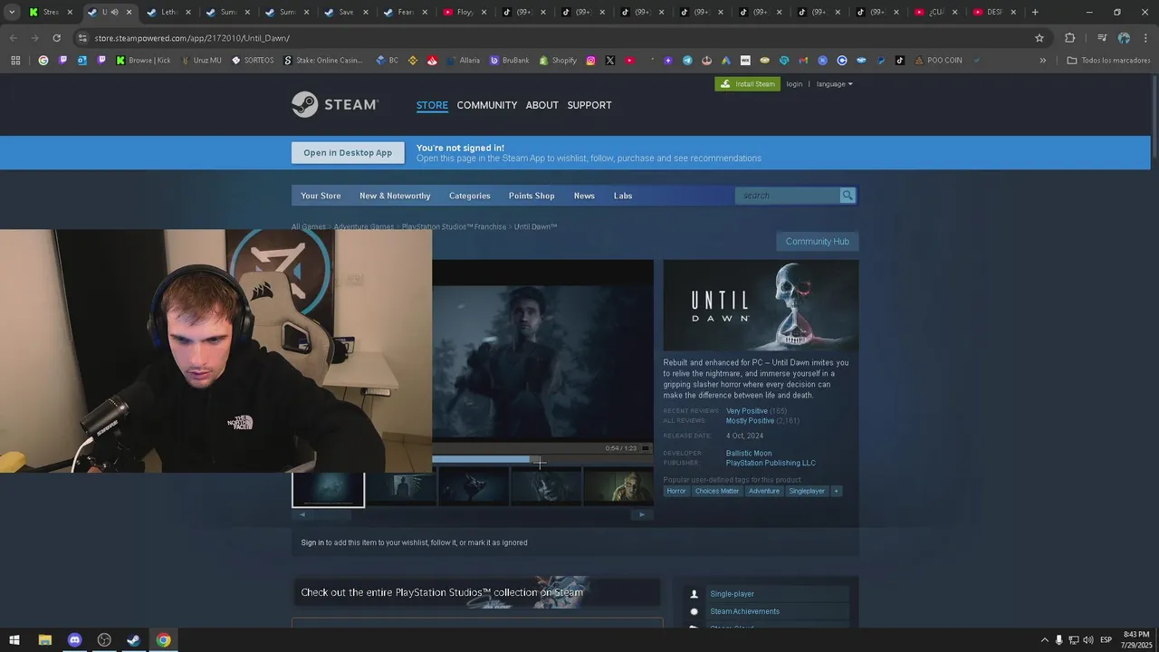Open the Stake: Online Casino bookmark
The image size is (1159, 652).
[323, 61]
